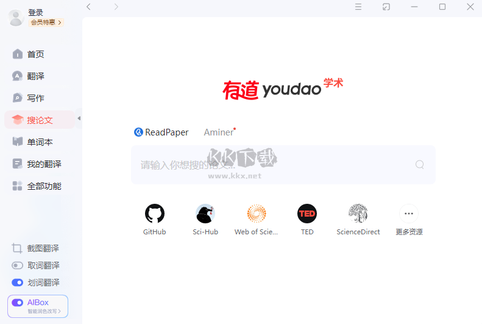Open the ScienceDirect resource shortcut
482x324 pixels.
point(358,220)
